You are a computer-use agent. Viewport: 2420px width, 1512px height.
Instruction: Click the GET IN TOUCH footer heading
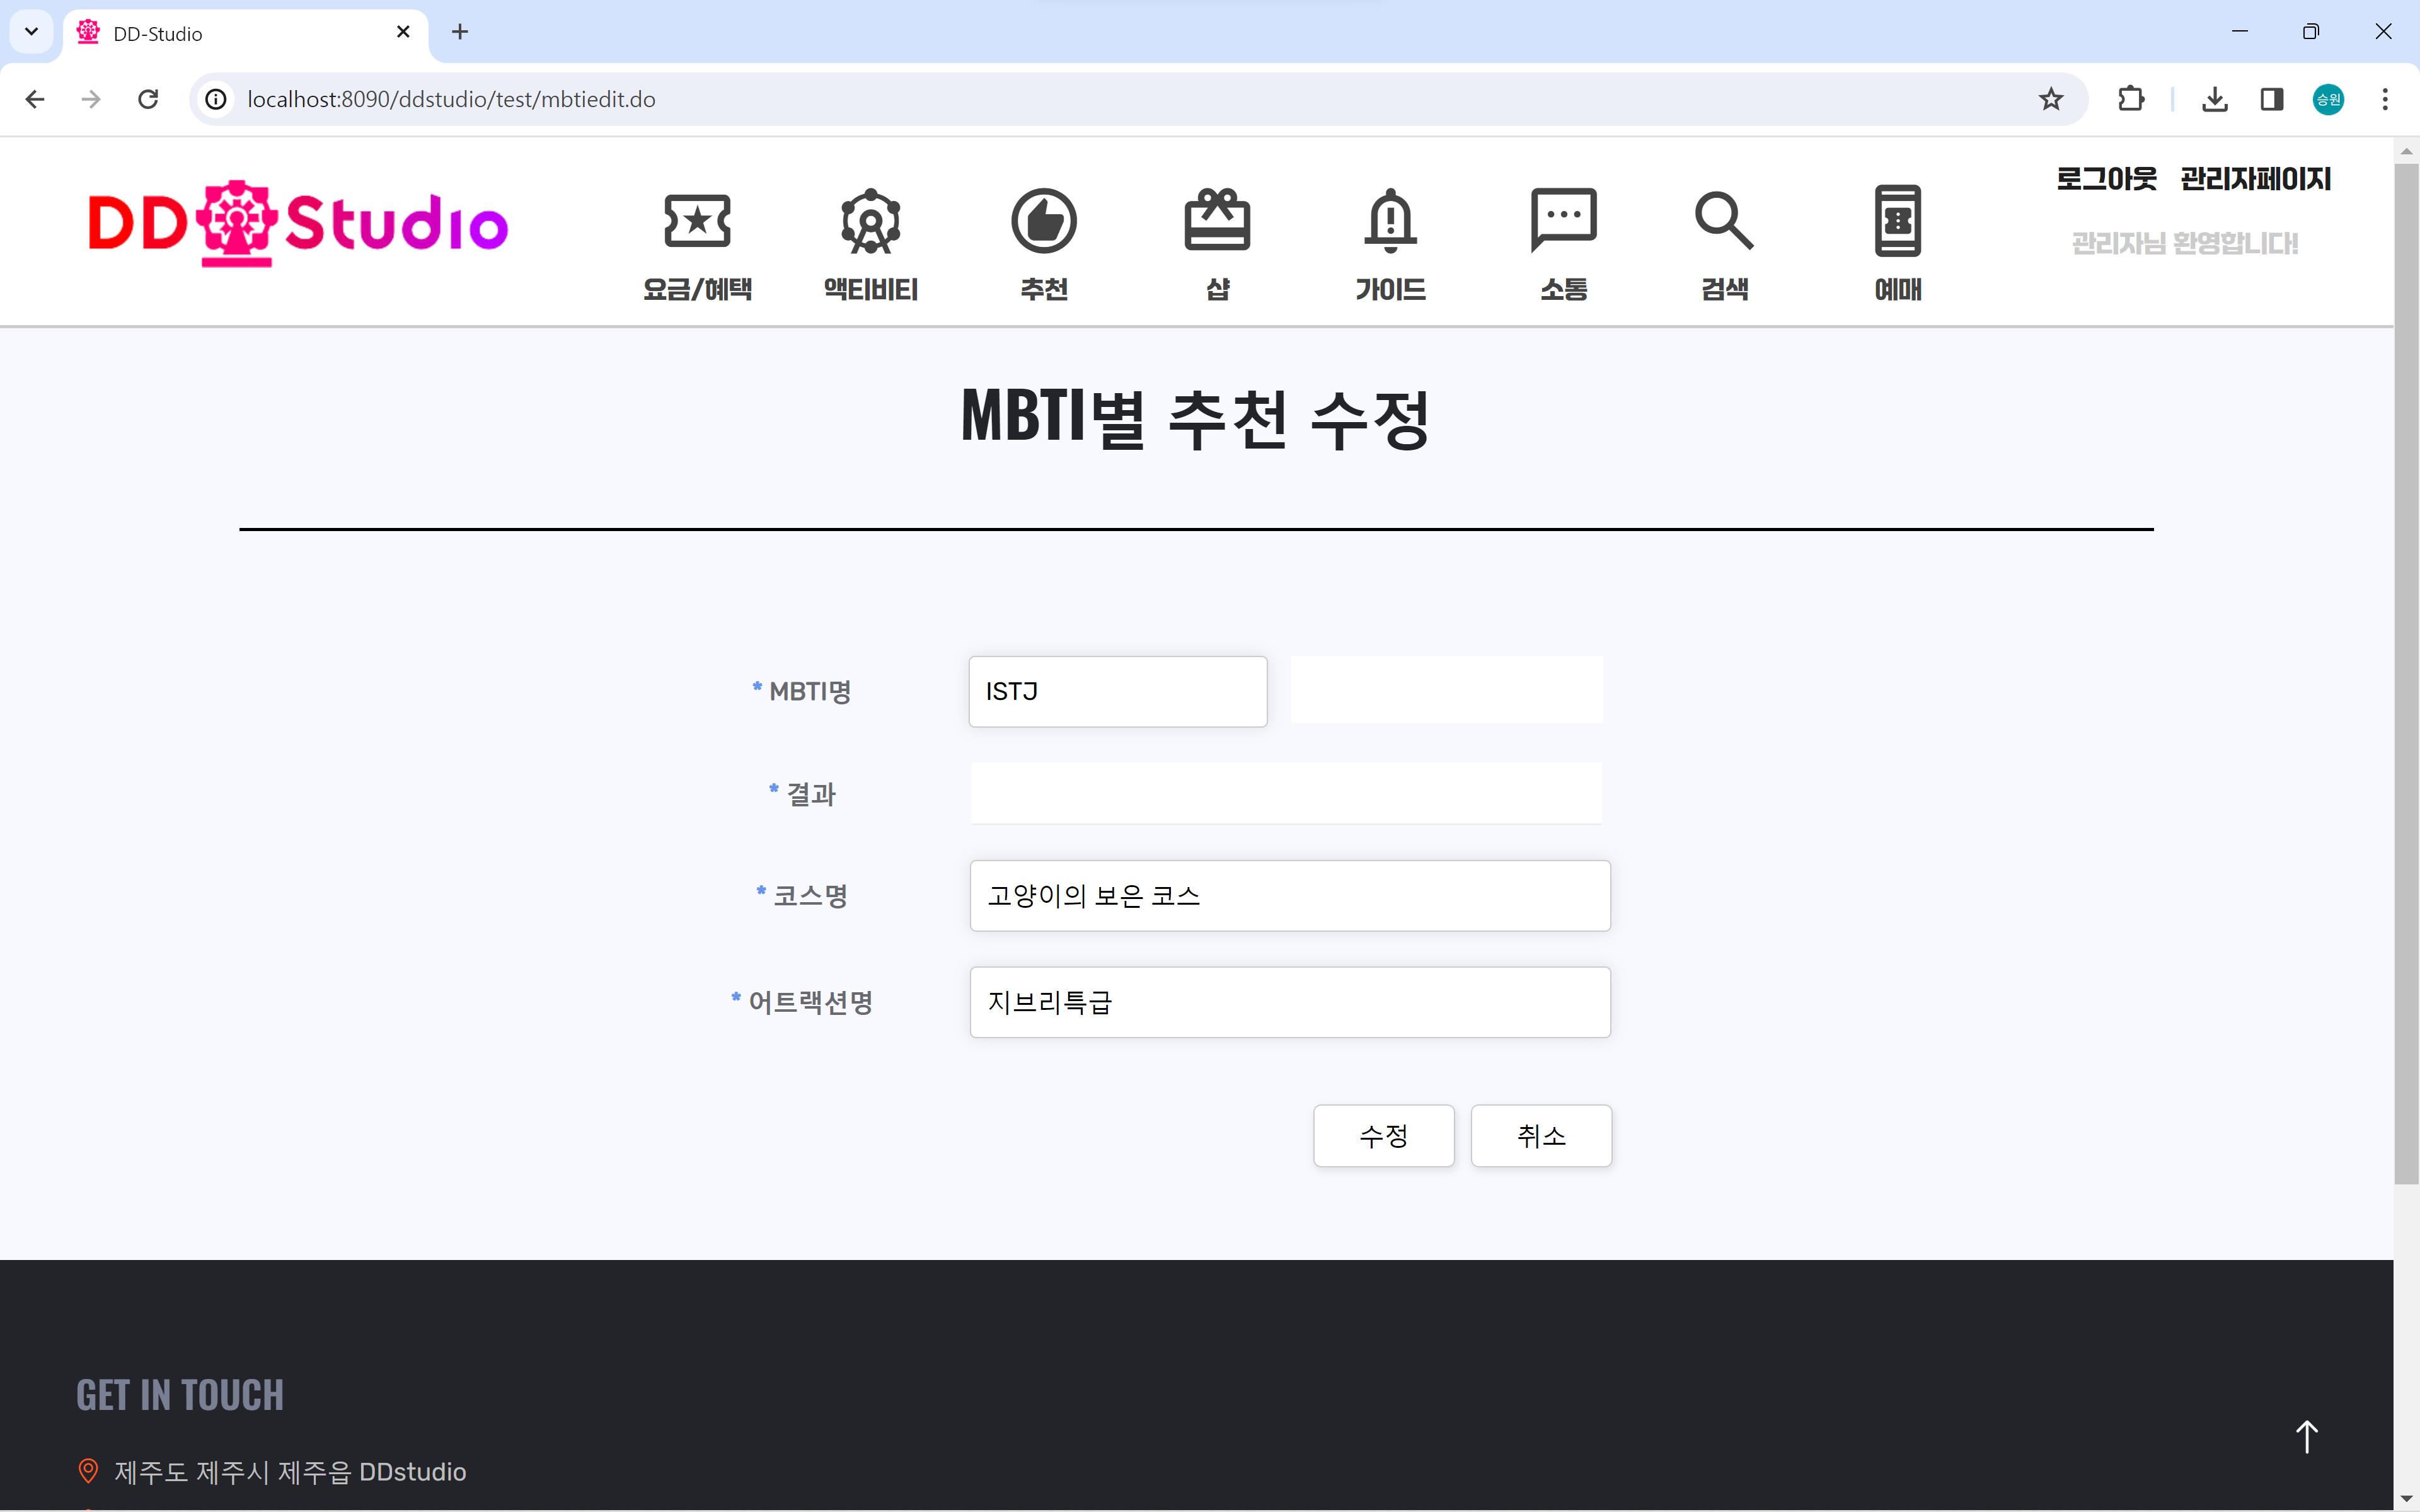pos(180,1394)
